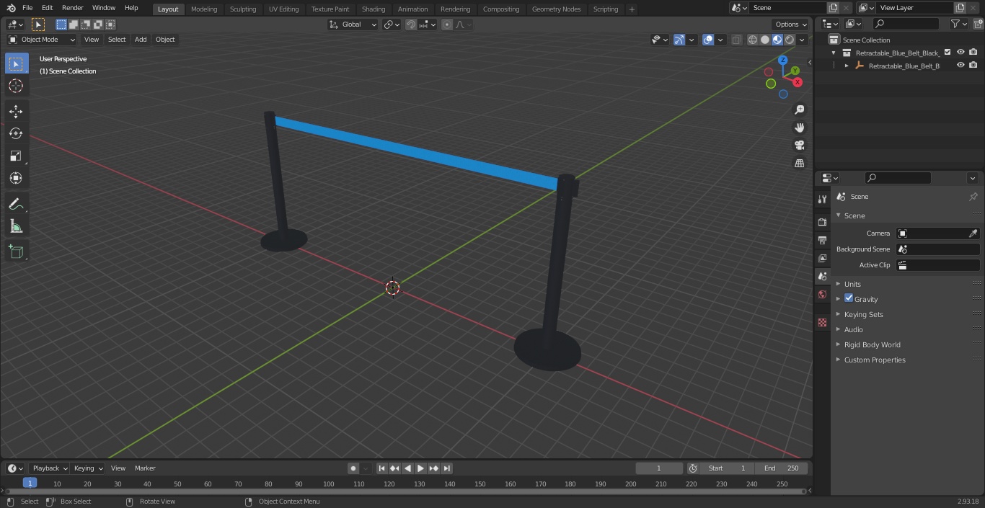The height and width of the screenshot is (508, 985).
Task: Play animation forward
Action: 420,468
